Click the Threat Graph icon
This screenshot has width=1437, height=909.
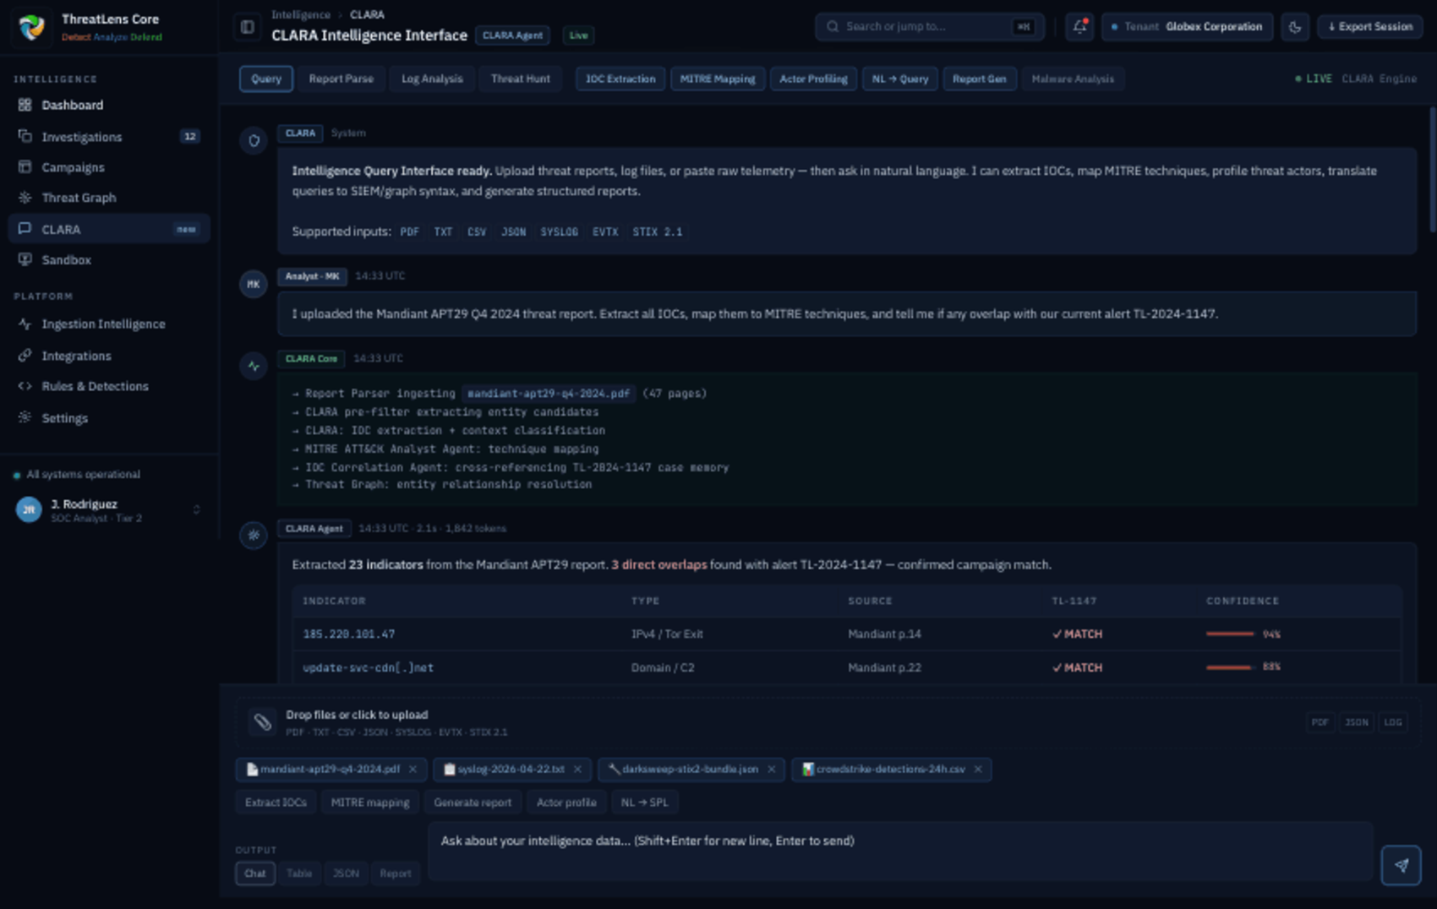[x=25, y=197]
